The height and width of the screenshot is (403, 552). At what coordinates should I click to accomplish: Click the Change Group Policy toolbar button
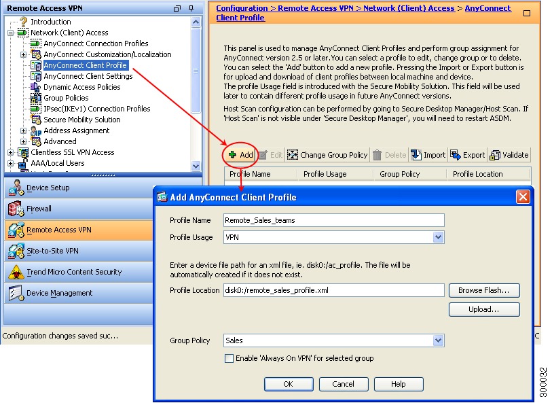point(327,155)
